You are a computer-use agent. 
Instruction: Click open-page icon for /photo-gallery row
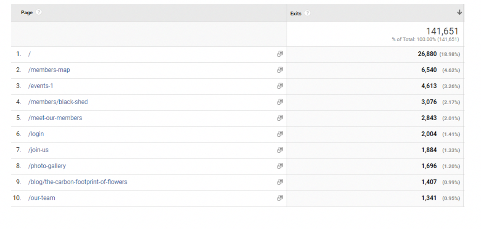280,166
